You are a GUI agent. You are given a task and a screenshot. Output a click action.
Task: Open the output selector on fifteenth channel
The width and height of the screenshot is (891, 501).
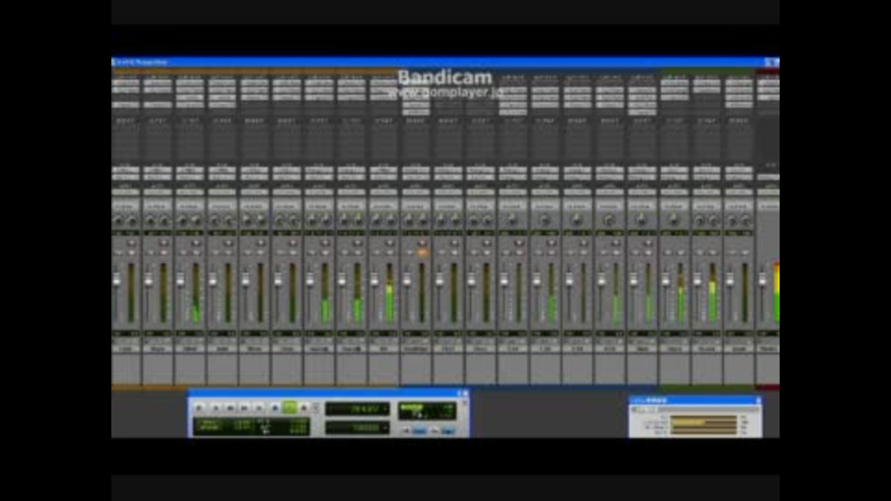pyautogui.click(x=577, y=177)
